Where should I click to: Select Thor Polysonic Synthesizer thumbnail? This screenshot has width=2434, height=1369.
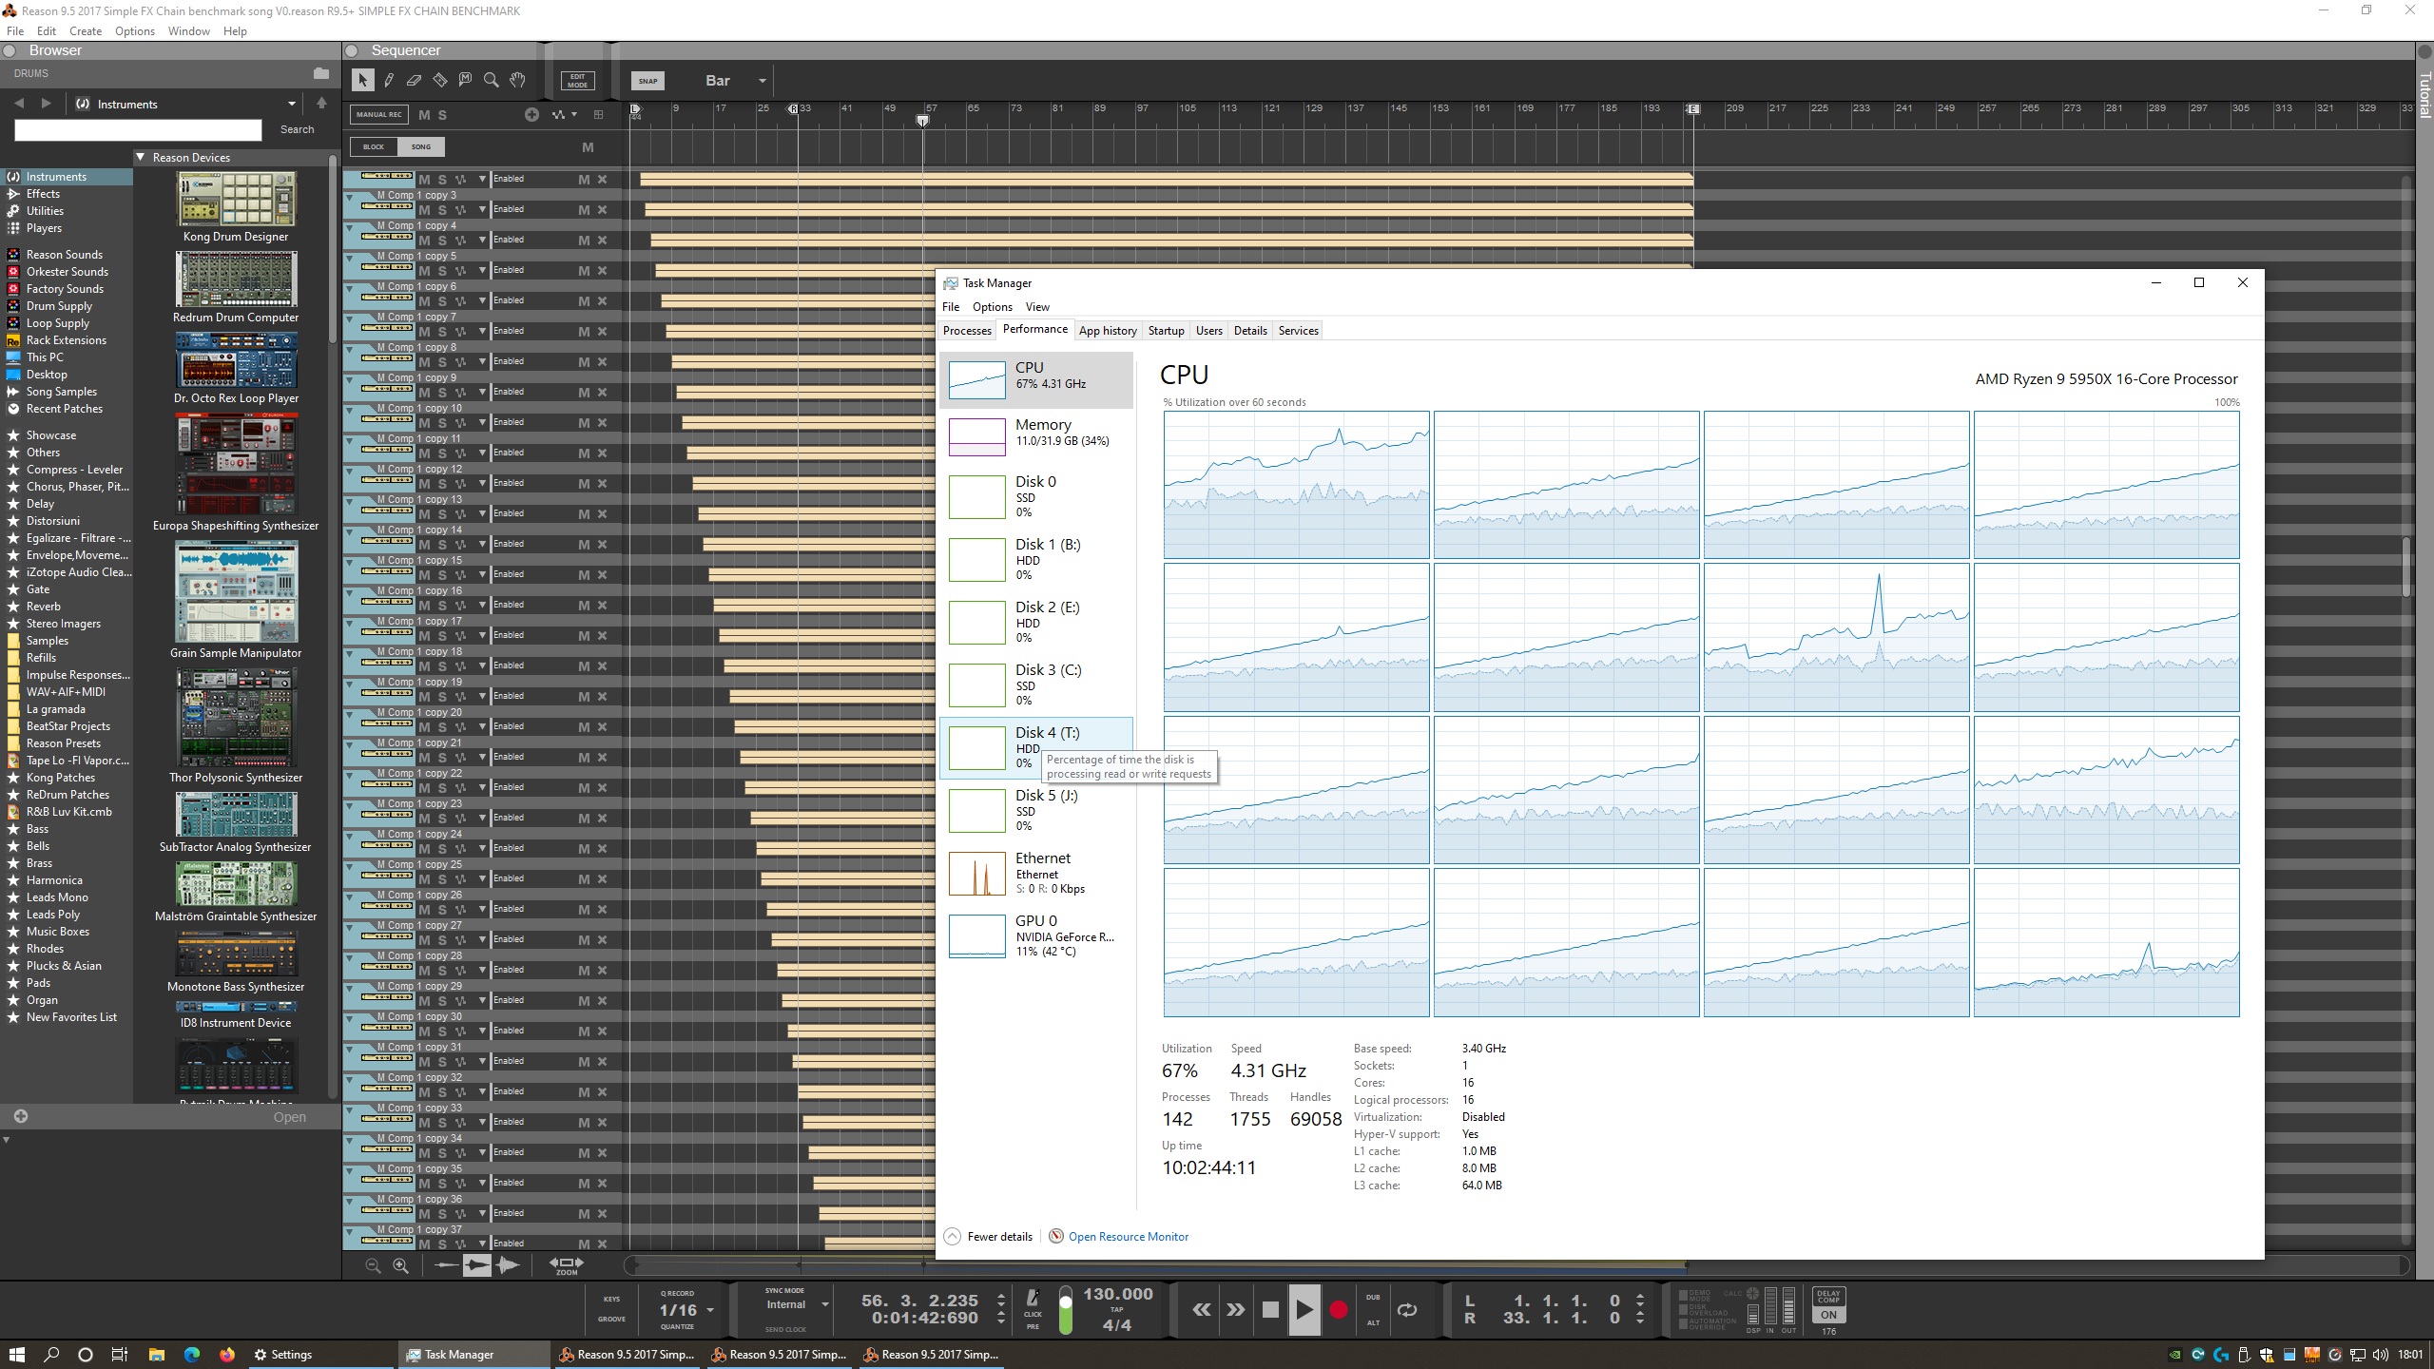[x=236, y=718]
